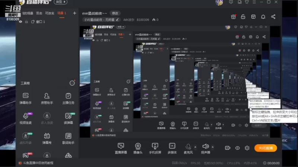Open notifications bell in the header

click(x=263, y=17)
